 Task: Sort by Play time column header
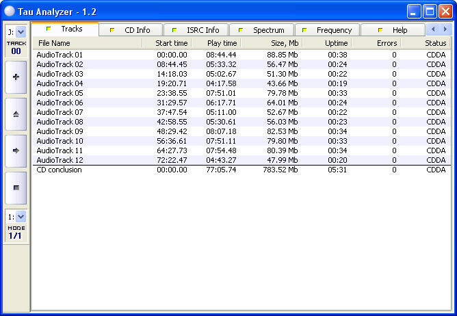coord(216,43)
